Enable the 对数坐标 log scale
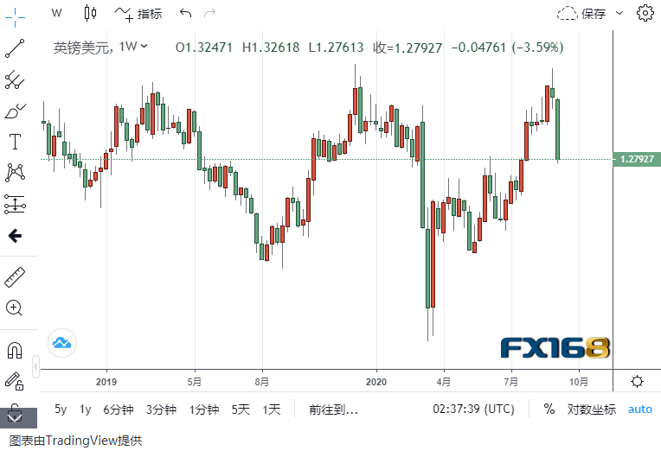This screenshot has height=457, width=661. [592, 409]
